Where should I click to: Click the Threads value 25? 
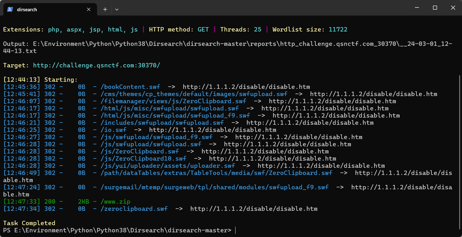coord(258,29)
